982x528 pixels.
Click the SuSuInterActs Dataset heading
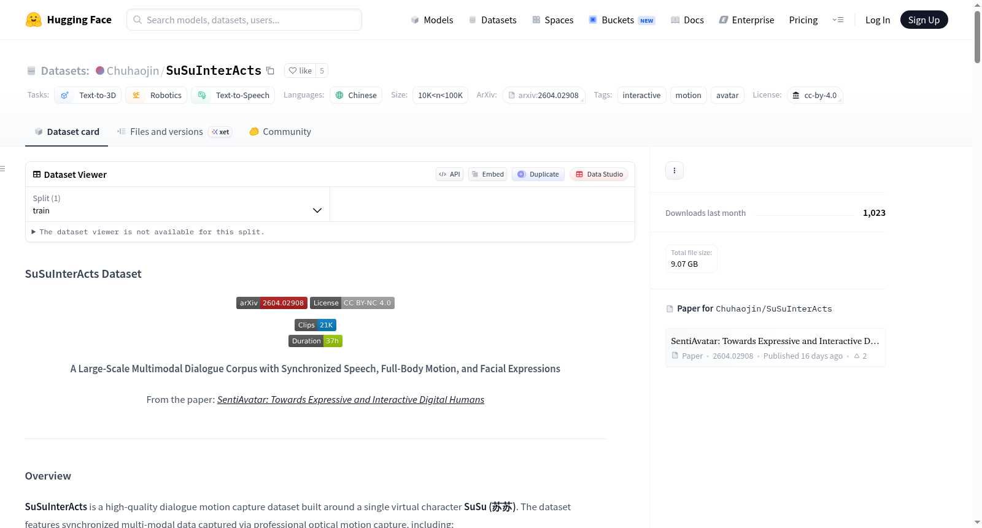(x=83, y=274)
